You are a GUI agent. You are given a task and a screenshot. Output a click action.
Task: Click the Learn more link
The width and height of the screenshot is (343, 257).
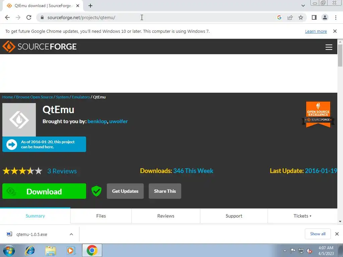click(x=316, y=31)
